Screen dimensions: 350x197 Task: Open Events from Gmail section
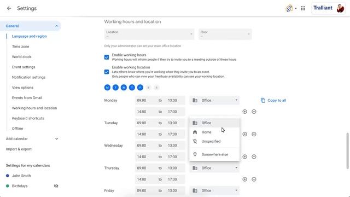coord(27,97)
